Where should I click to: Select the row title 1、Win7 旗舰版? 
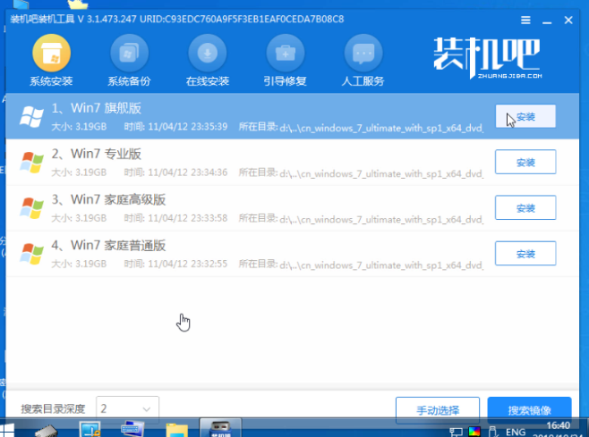[x=97, y=108]
